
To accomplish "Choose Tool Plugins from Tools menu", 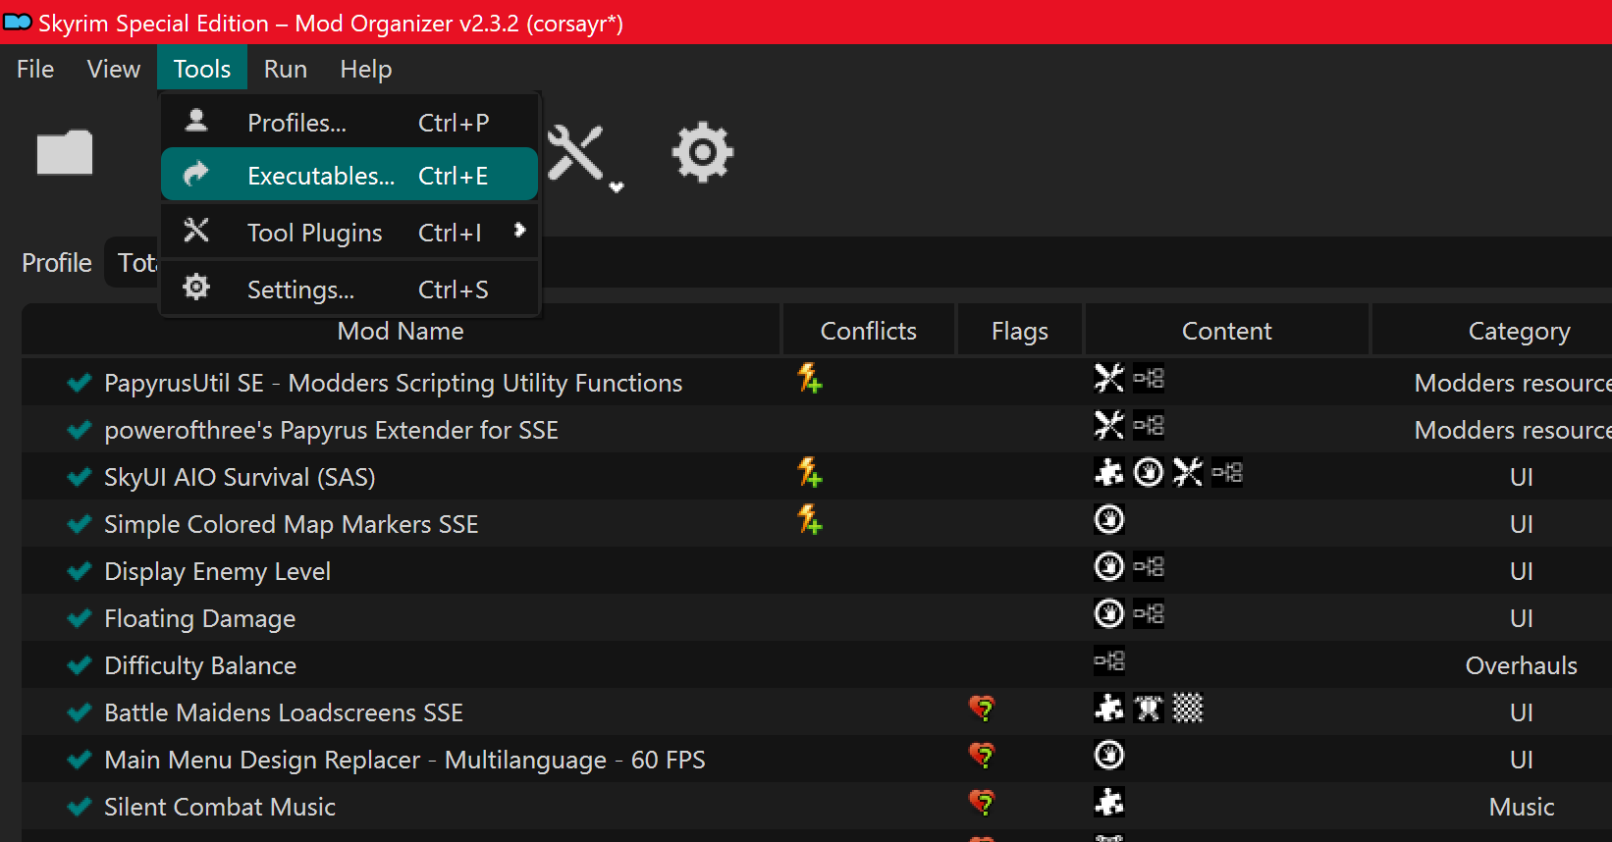I will pos(349,232).
